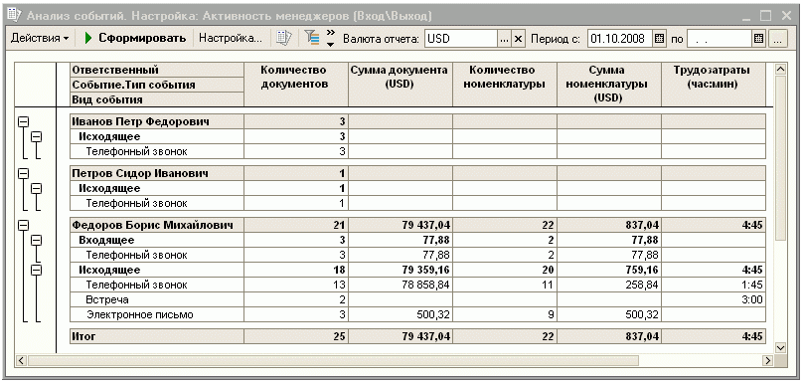The height and width of the screenshot is (384, 804).
Task: Click the Ответственный header cell
Action: click(157, 71)
